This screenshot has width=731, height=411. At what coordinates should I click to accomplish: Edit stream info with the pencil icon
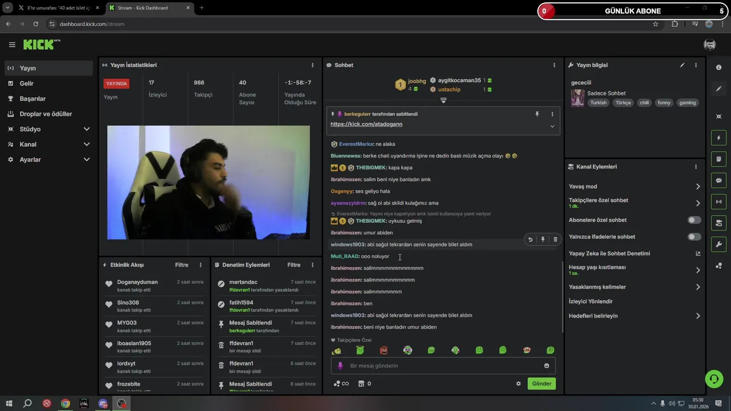[682, 65]
